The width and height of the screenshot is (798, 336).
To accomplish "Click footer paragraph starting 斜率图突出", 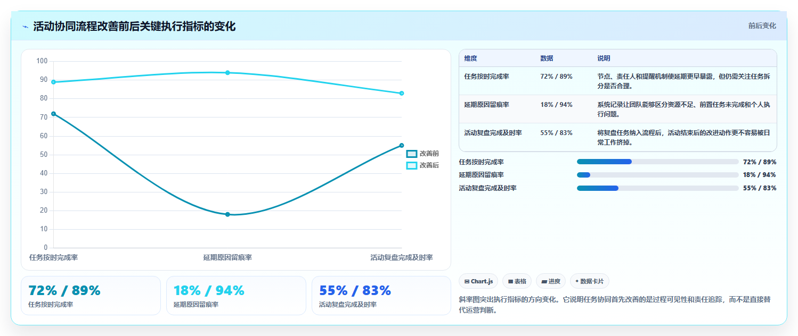I will [x=614, y=305].
